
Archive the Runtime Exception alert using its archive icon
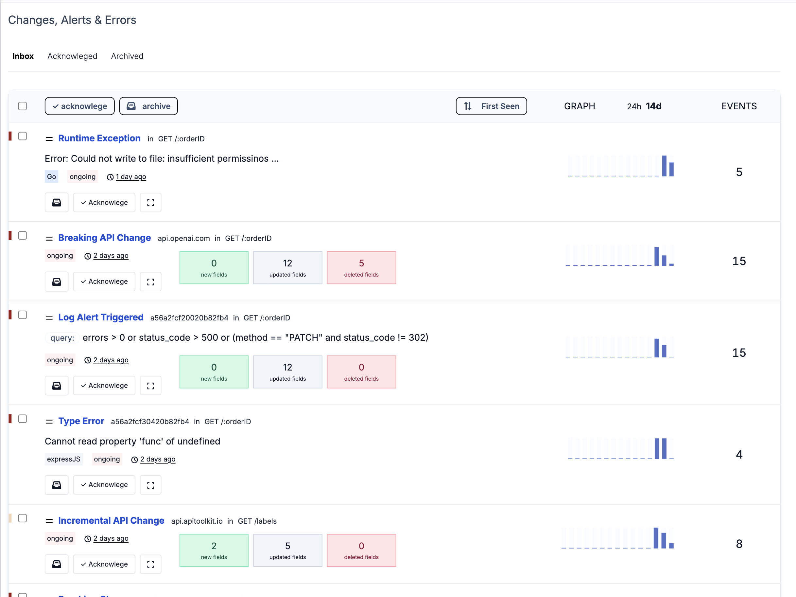click(x=57, y=202)
